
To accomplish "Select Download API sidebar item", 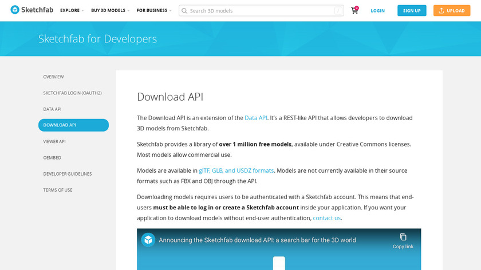I will [73, 125].
